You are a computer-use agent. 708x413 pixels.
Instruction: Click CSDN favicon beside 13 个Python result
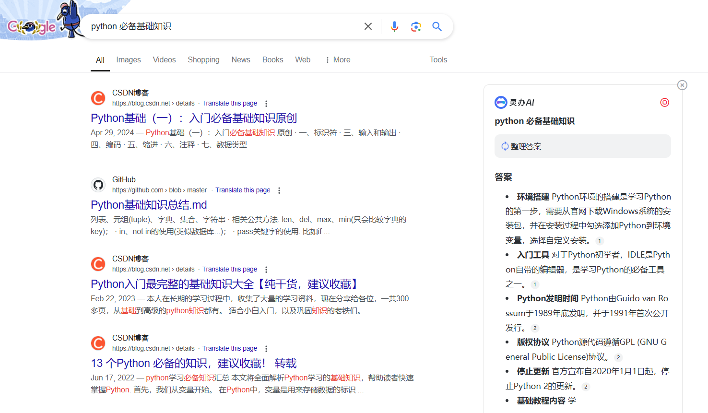[98, 343]
